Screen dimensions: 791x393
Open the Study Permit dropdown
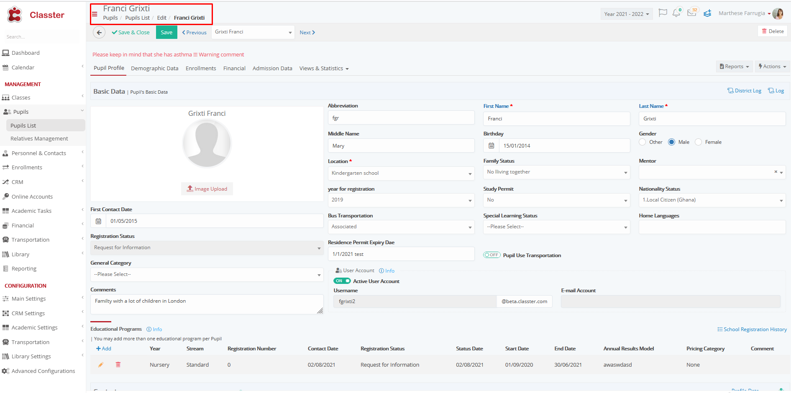coord(557,200)
